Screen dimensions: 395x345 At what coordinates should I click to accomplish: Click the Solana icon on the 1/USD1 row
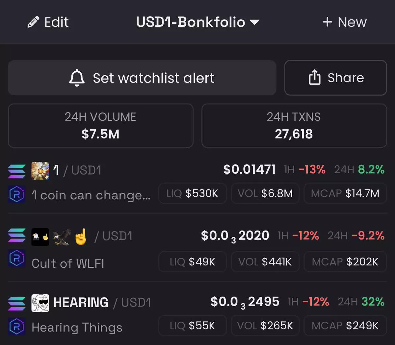click(x=17, y=171)
